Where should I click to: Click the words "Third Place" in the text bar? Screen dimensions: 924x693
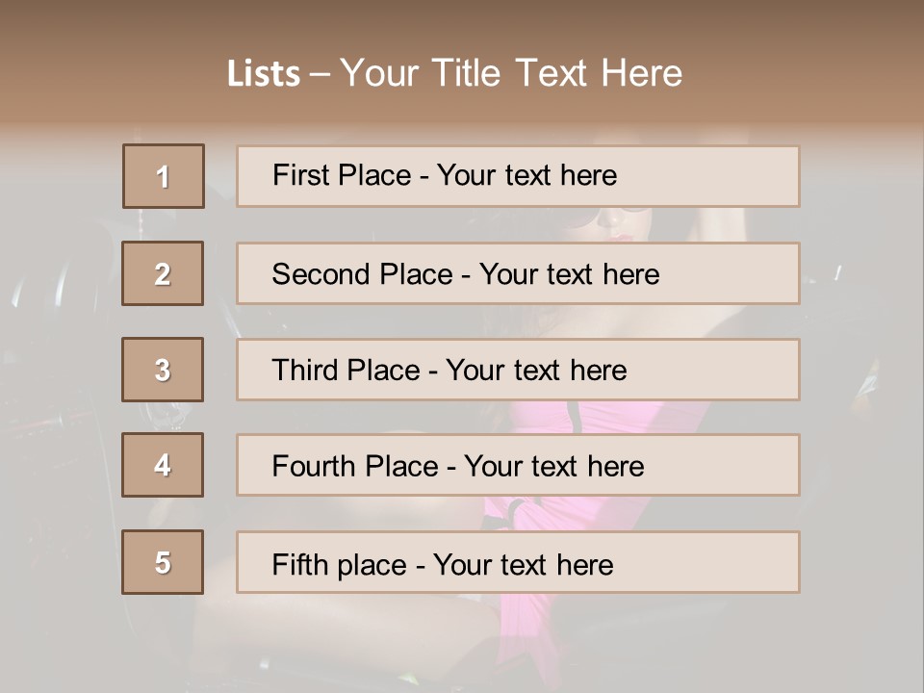coord(346,371)
